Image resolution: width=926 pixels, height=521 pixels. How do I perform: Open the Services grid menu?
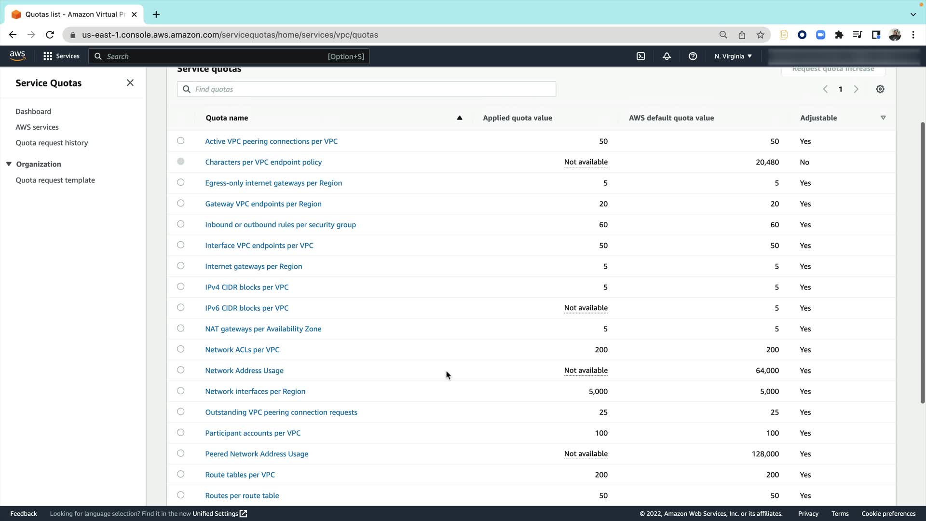point(61,56)
